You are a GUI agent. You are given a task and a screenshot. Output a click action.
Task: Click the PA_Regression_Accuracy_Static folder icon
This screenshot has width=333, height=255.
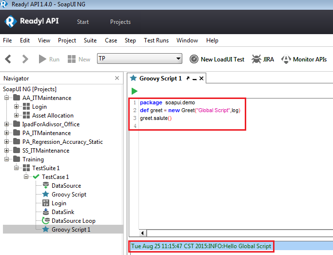pyautogui.click(x=17, y=141)
